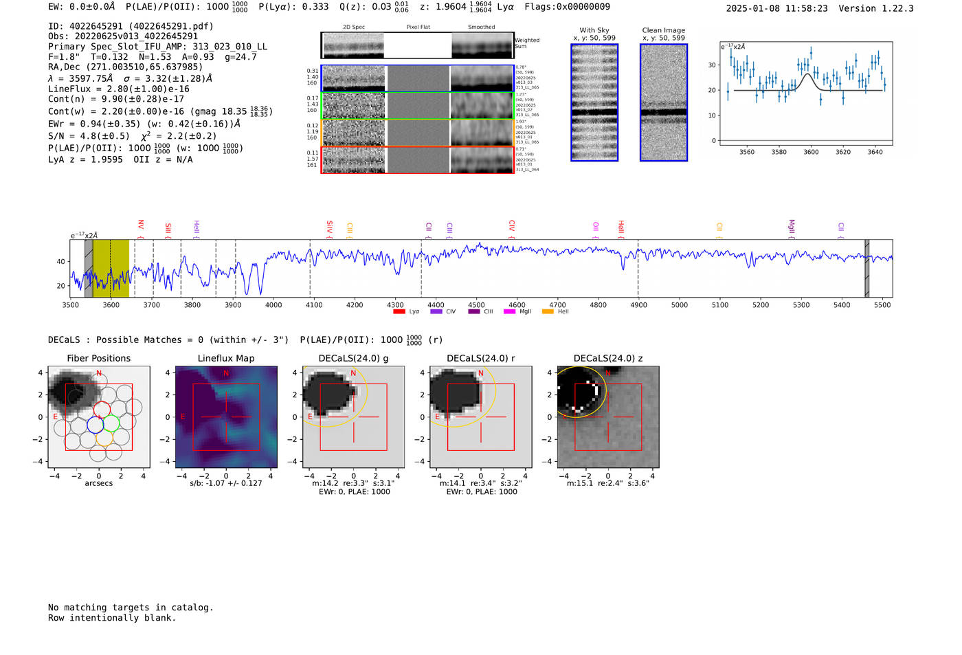Select the SiIV line label above spectrum

point(330,226)
